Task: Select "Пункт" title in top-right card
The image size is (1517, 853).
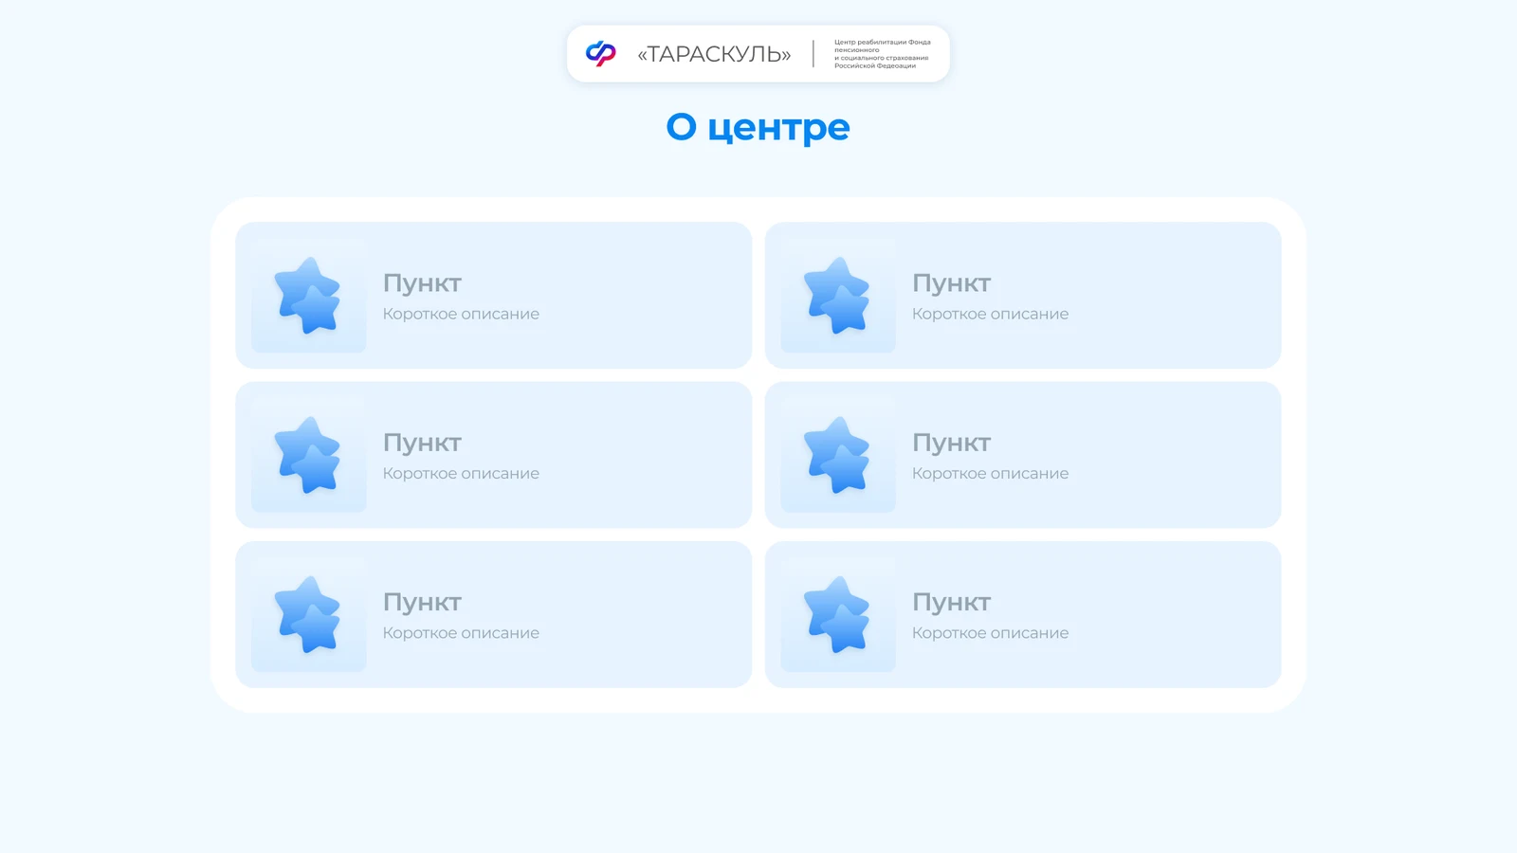Action: (951, 283)
